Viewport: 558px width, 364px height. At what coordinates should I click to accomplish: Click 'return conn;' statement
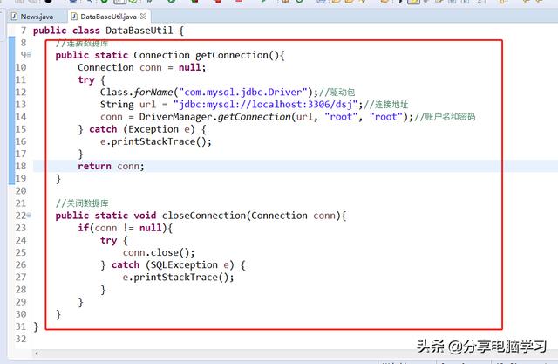(x=111, y=167)
